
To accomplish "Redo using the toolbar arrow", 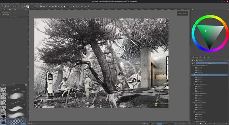I will [x=16, y=7].
